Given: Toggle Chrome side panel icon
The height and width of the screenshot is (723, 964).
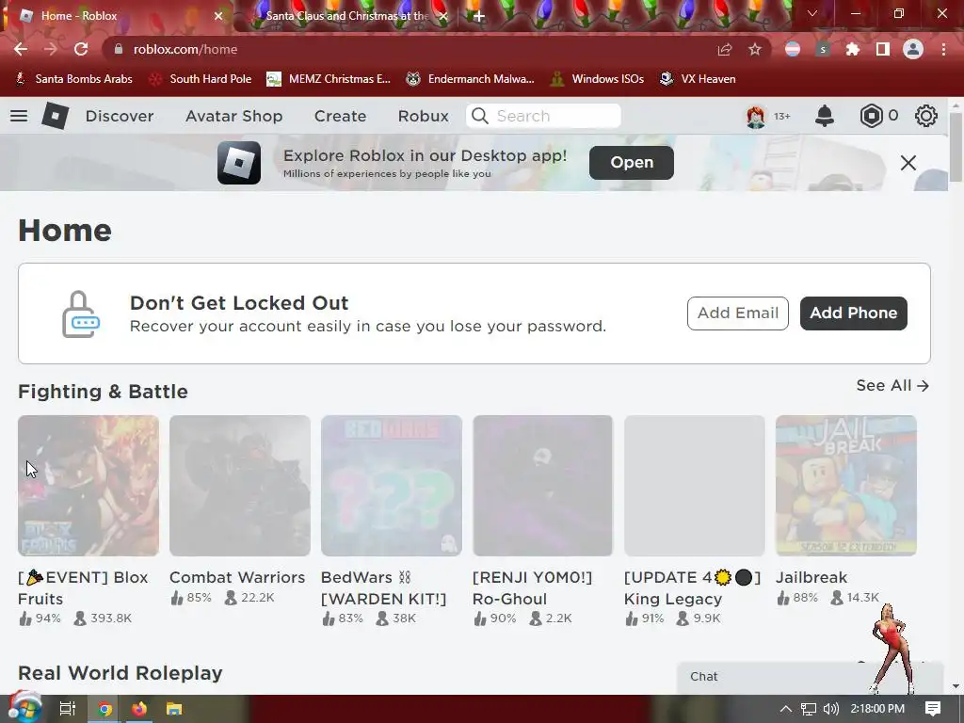Looking at the screenshot, I should pyautogui.click(x=883, y=49).
